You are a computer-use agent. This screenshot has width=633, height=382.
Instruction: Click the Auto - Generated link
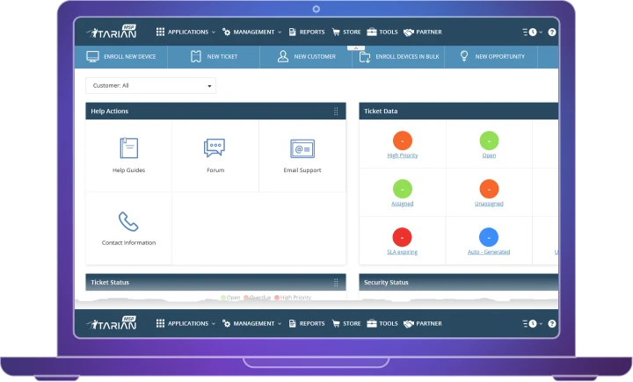tap(489, 252)
